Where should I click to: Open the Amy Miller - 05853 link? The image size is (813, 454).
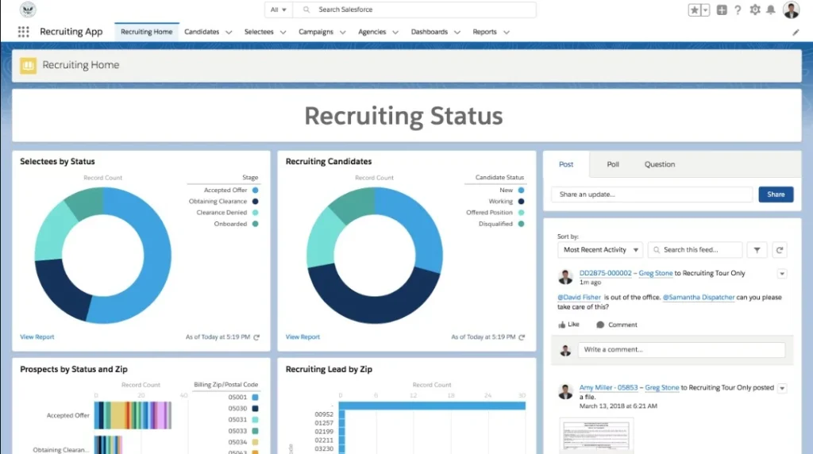(x=608, y=387)
